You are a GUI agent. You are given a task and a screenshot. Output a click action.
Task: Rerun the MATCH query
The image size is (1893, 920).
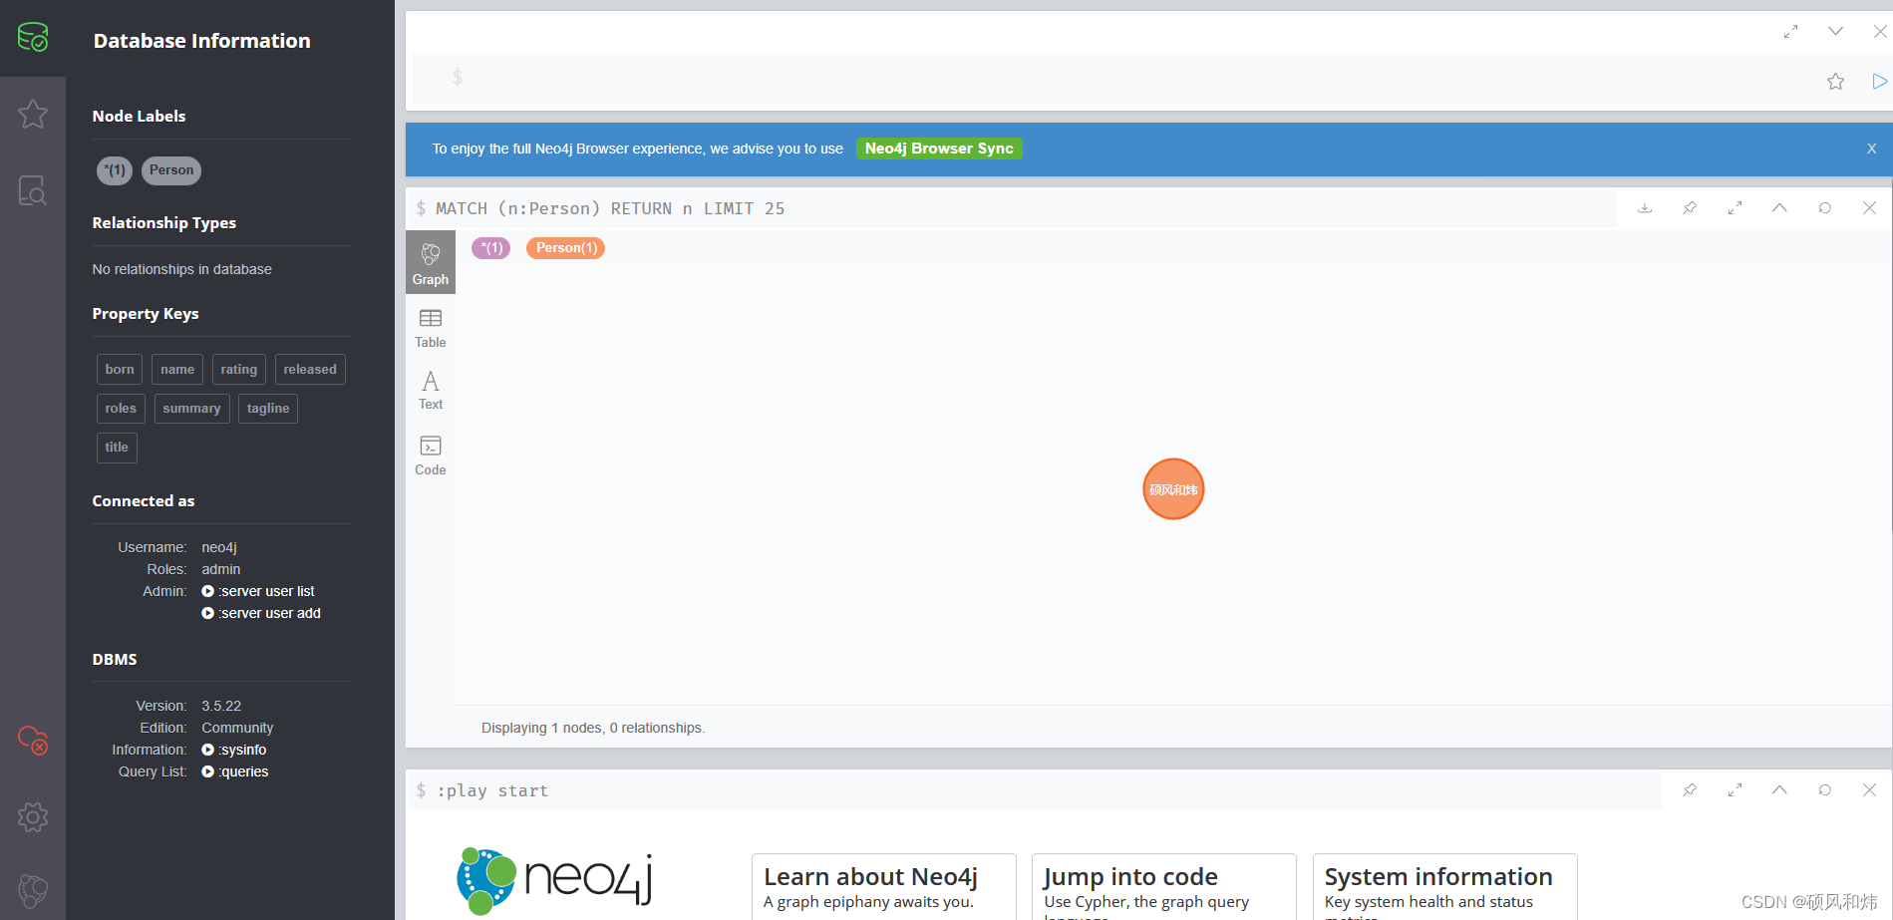[1824, 208]
